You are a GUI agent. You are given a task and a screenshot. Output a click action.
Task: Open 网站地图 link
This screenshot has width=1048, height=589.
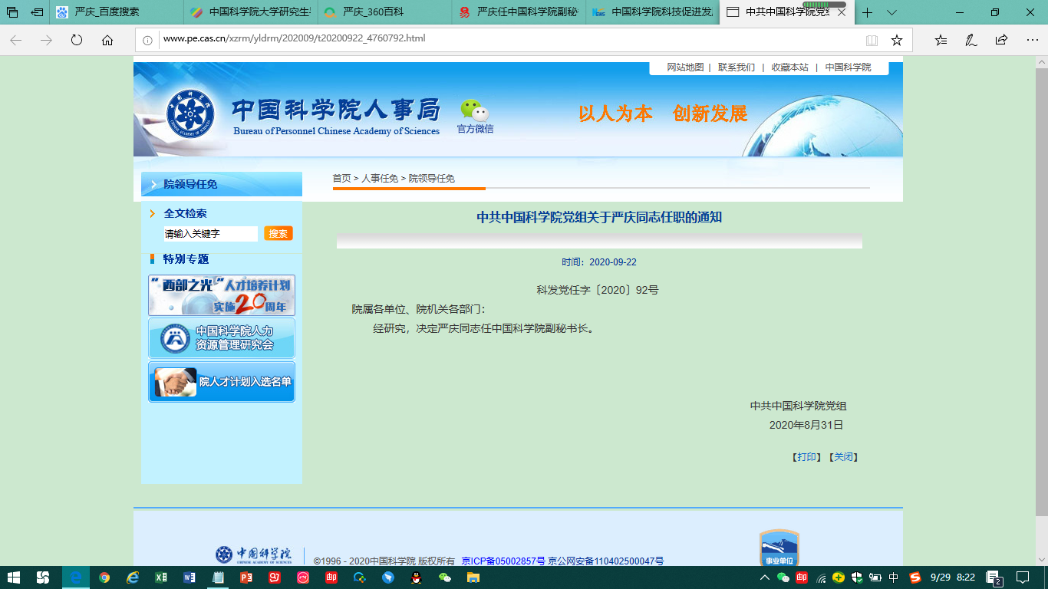[x=685, y=67]
